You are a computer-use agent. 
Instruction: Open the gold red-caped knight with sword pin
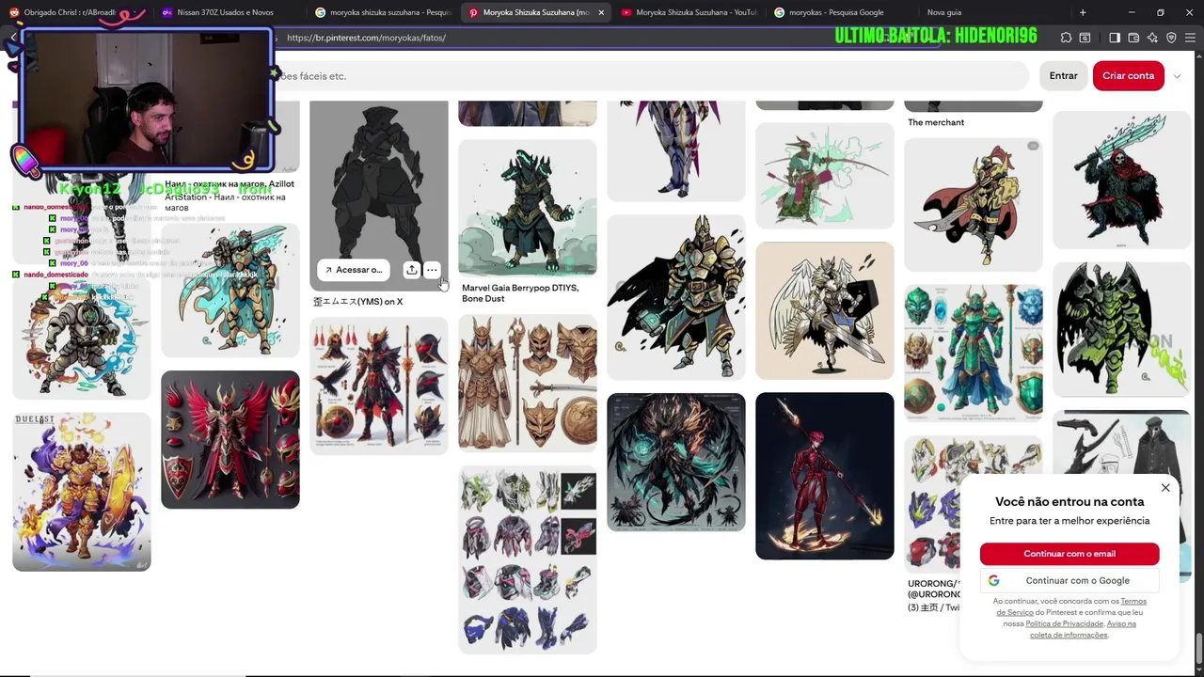pos(973,204)
